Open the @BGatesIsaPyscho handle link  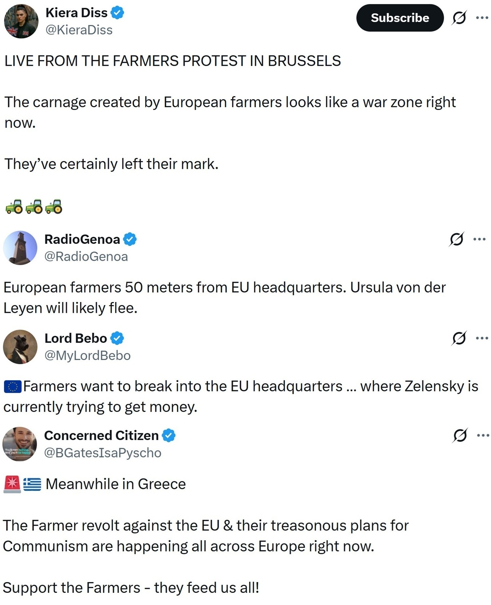(103, 453)
